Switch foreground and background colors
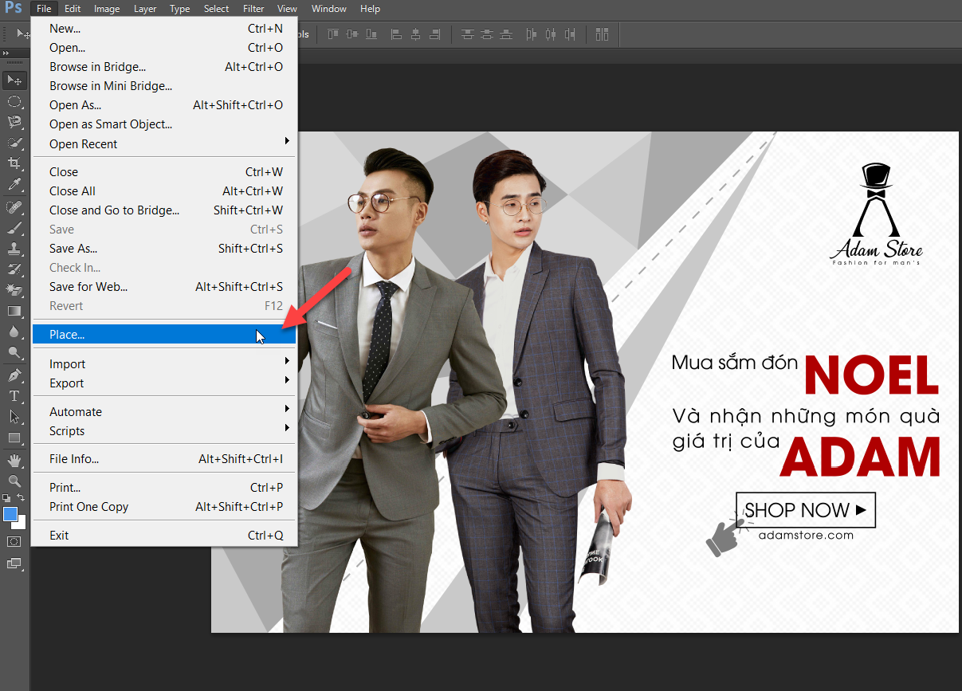 [24, 498]
